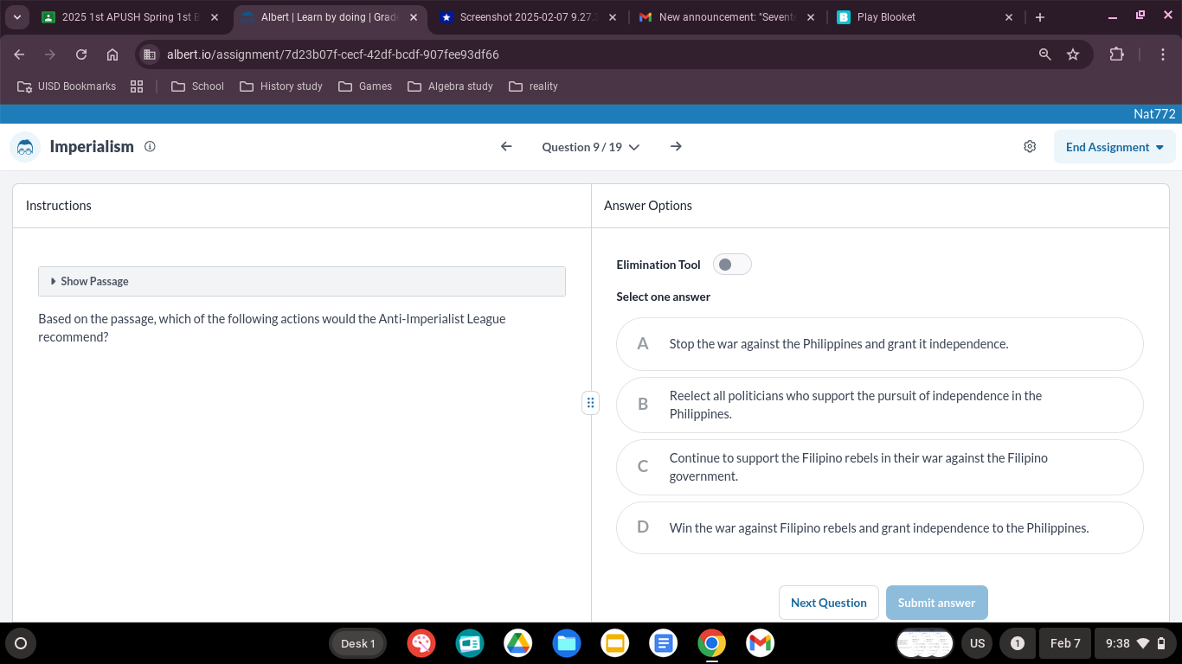
Task: Open the End Assignment dropdown
Action: tap(1115, 147)
